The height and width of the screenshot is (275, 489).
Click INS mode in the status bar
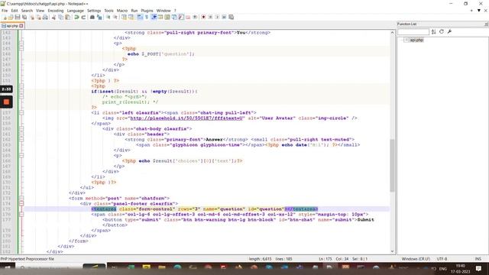click(x=478, y=259)
